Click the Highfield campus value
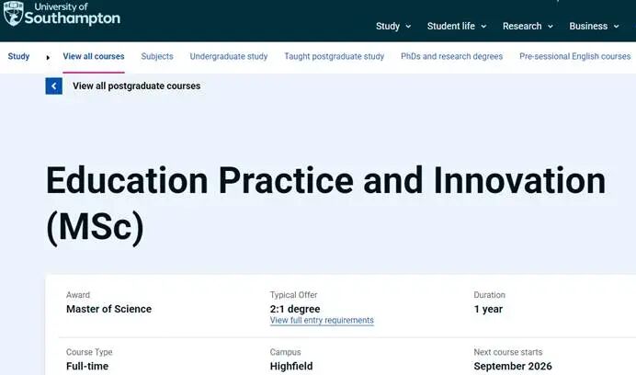 291,366
